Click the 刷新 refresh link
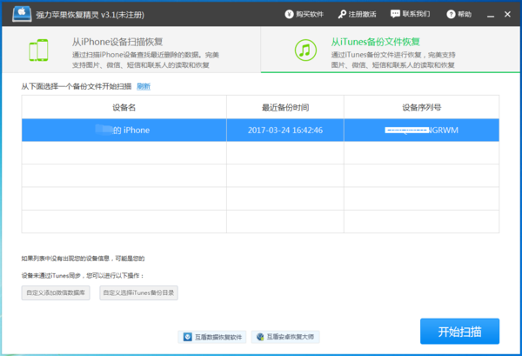 click(x=144, y=86)
